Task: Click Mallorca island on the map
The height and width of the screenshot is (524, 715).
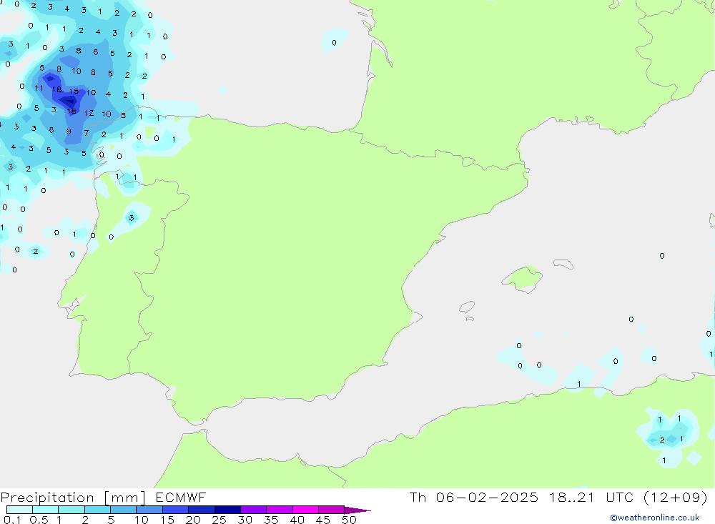Action: coord(522,278)
